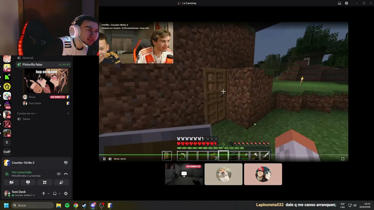Open OBS Studio from the taskbar
The width and height of the screenshot is (374, 210).
click(101, 205)
